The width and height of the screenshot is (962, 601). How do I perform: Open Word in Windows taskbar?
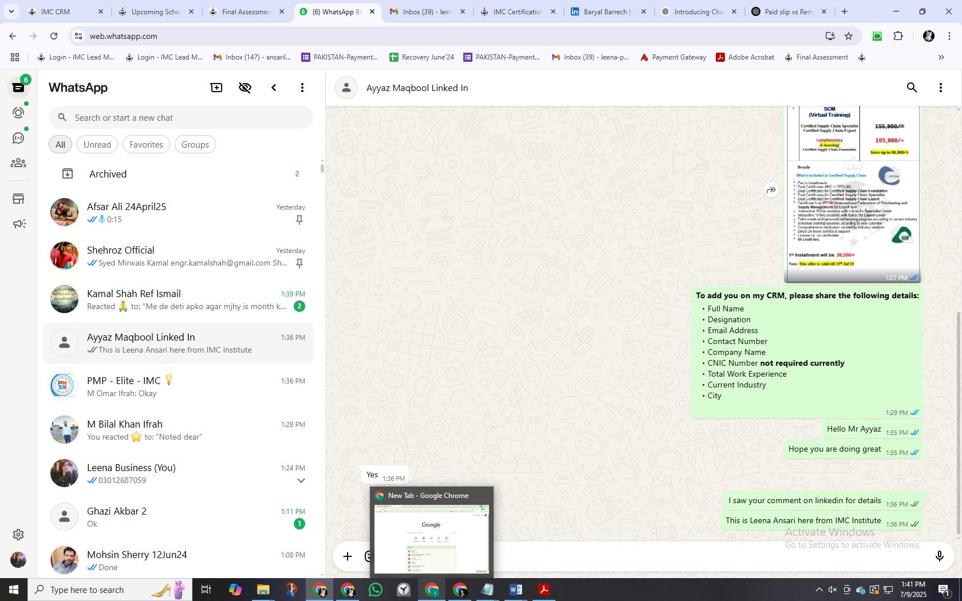[x=515, y=590]
